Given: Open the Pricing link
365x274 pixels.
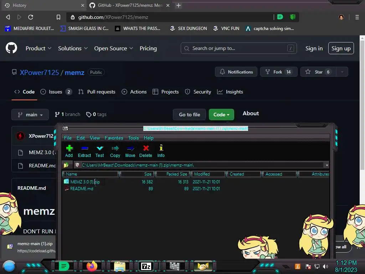Looking at the screenshot, I should [148, 49].
